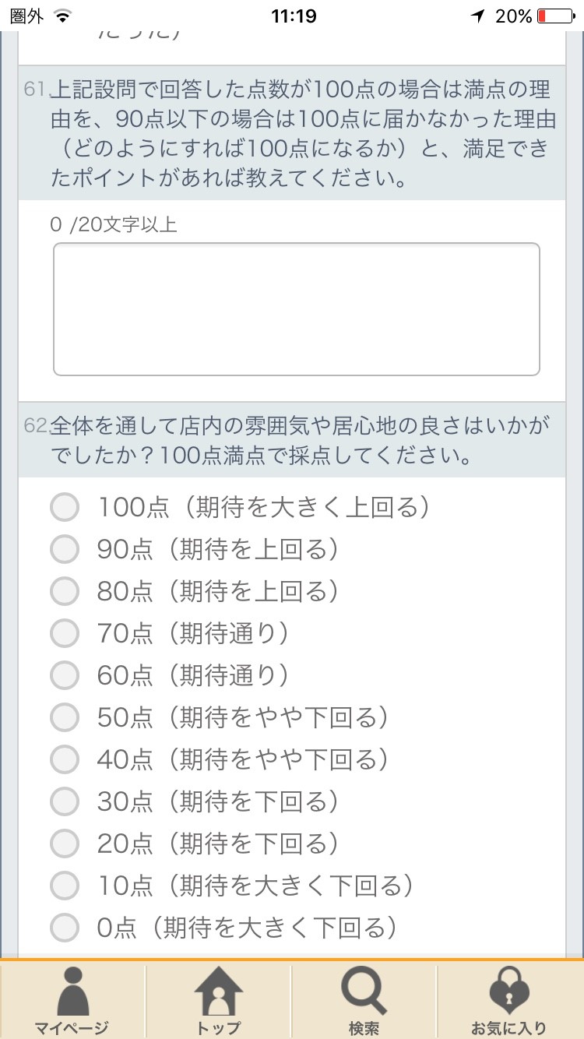Tap the location arrow status icon
This screenshot has width=584, height=1039.
(477, 16)
